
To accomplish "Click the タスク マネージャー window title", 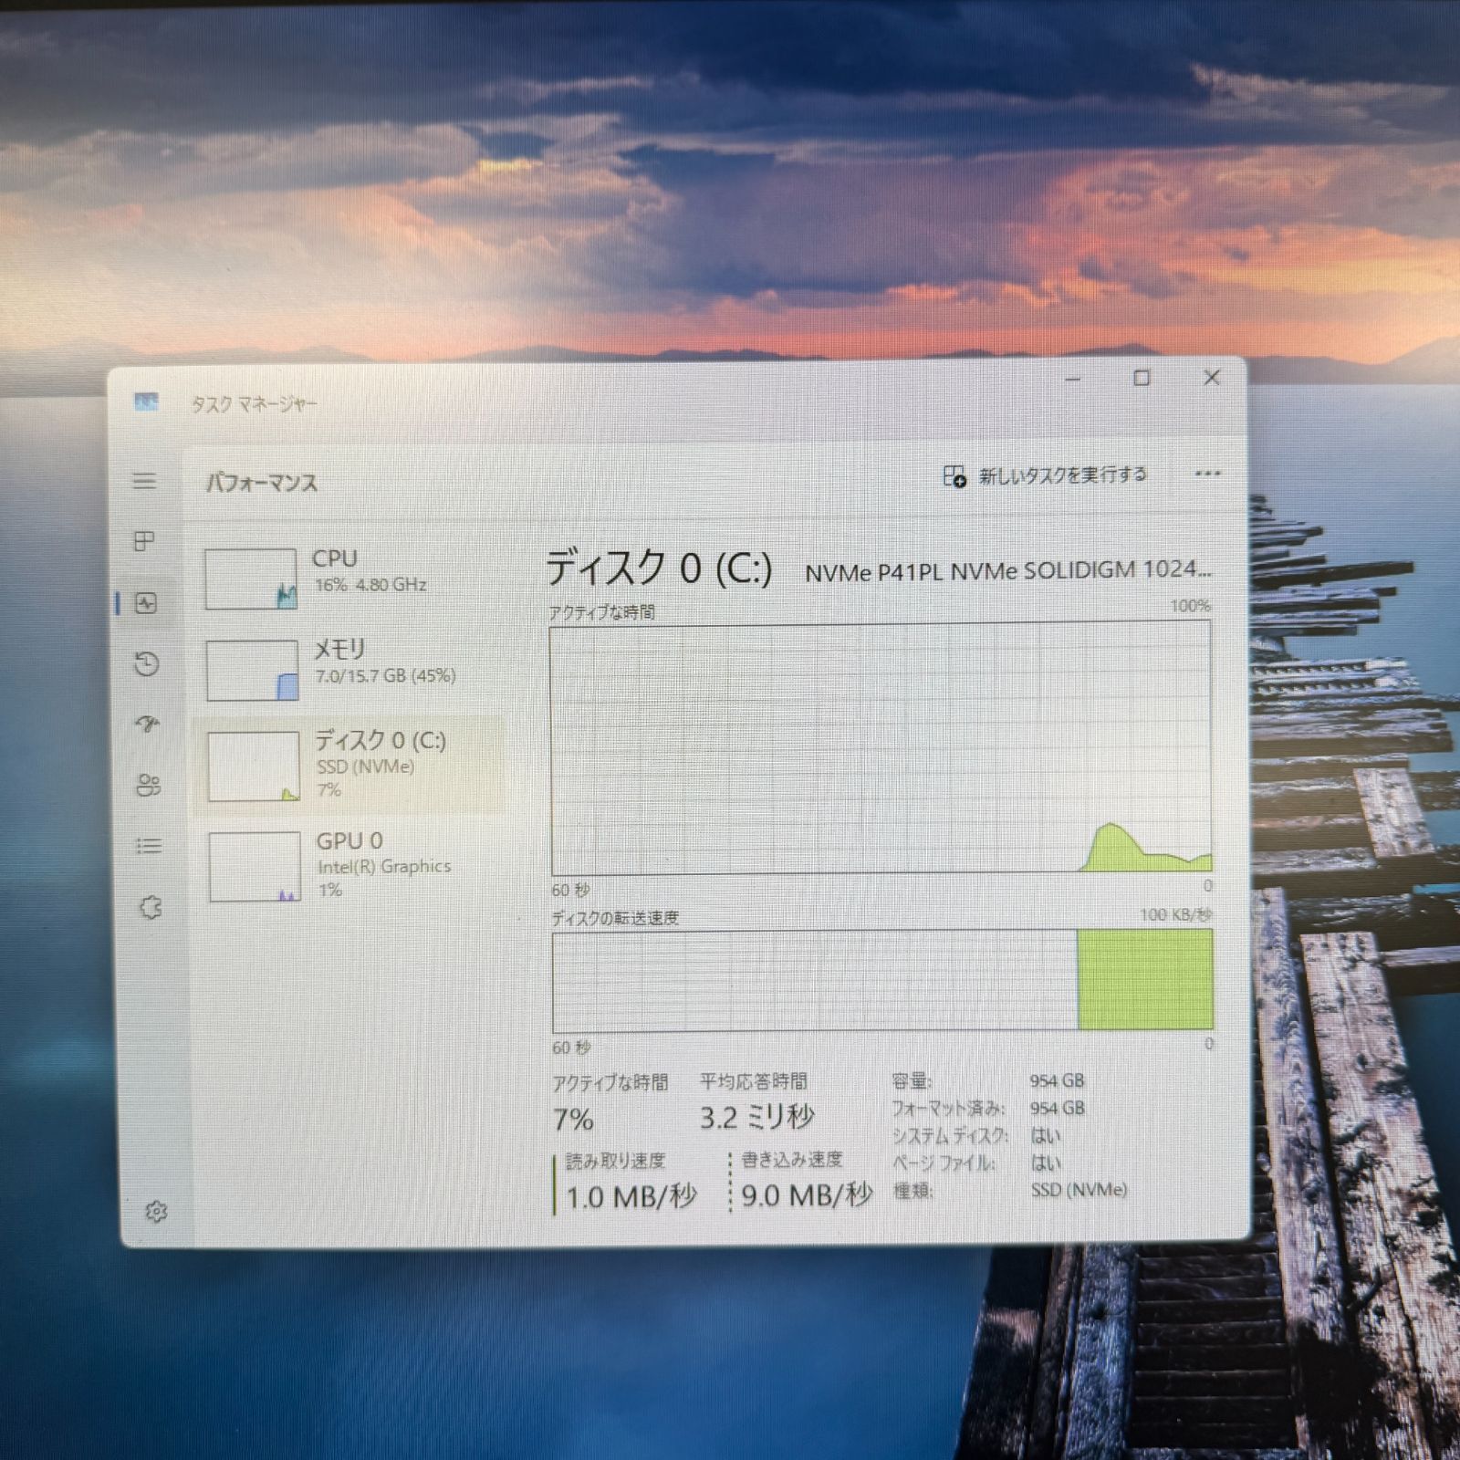I will (x=254, y=403).
